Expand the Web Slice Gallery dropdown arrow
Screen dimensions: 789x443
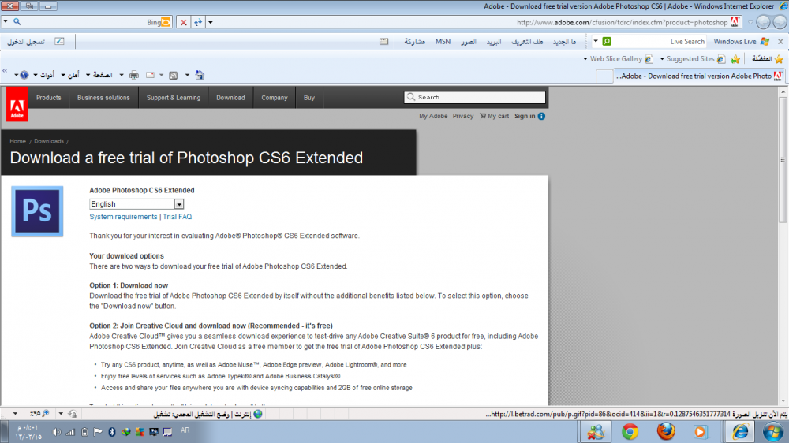(x=585, y=59)
